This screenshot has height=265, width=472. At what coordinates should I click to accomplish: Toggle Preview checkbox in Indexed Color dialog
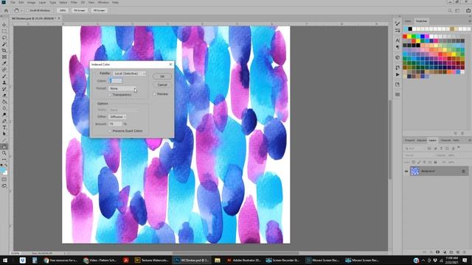click(155, 94)
